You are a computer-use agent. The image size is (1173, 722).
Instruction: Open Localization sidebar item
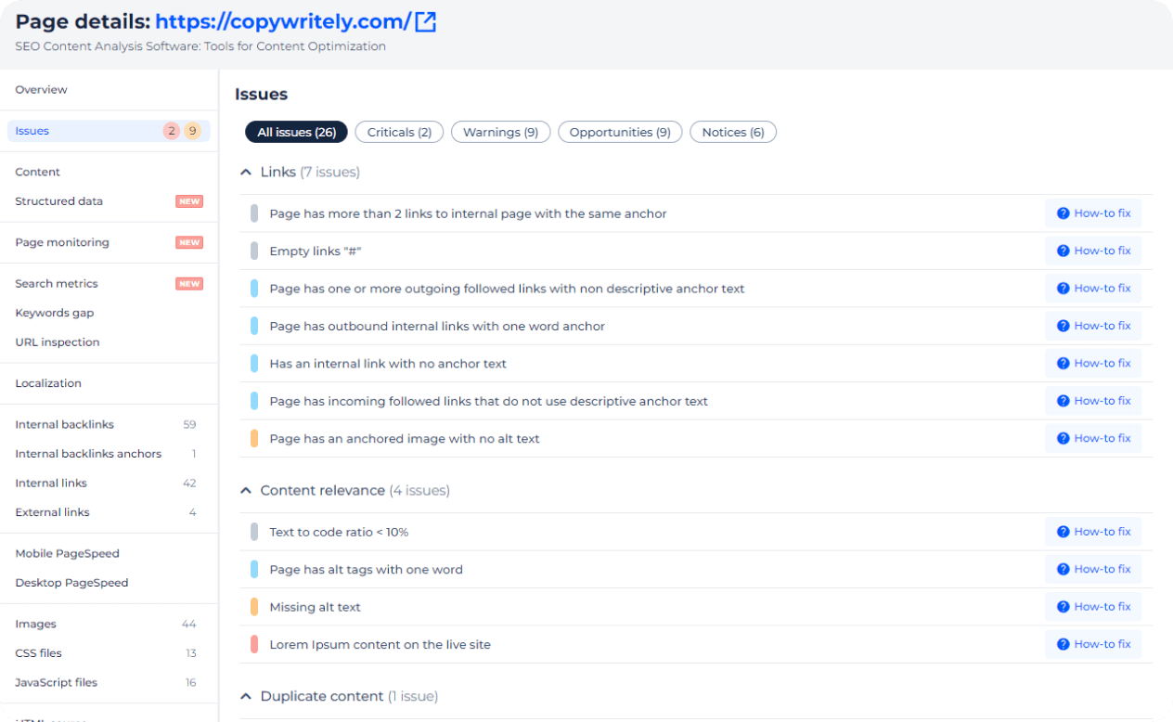(48, 383)
